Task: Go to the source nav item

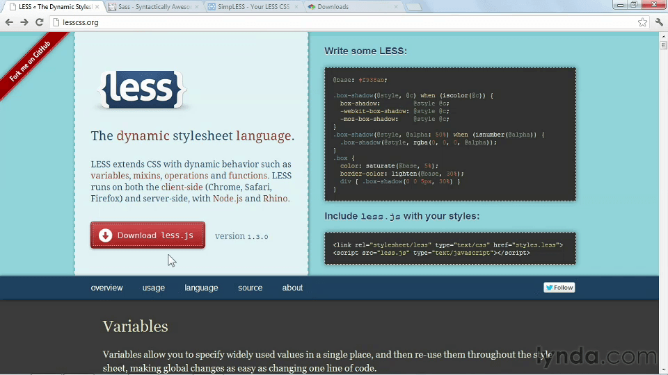Action: tap(250, 287)
